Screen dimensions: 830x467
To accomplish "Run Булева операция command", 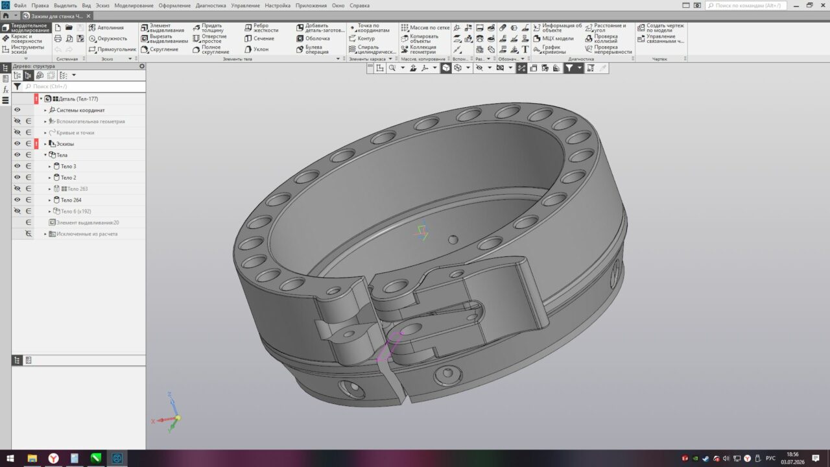I will coord(313,49).
